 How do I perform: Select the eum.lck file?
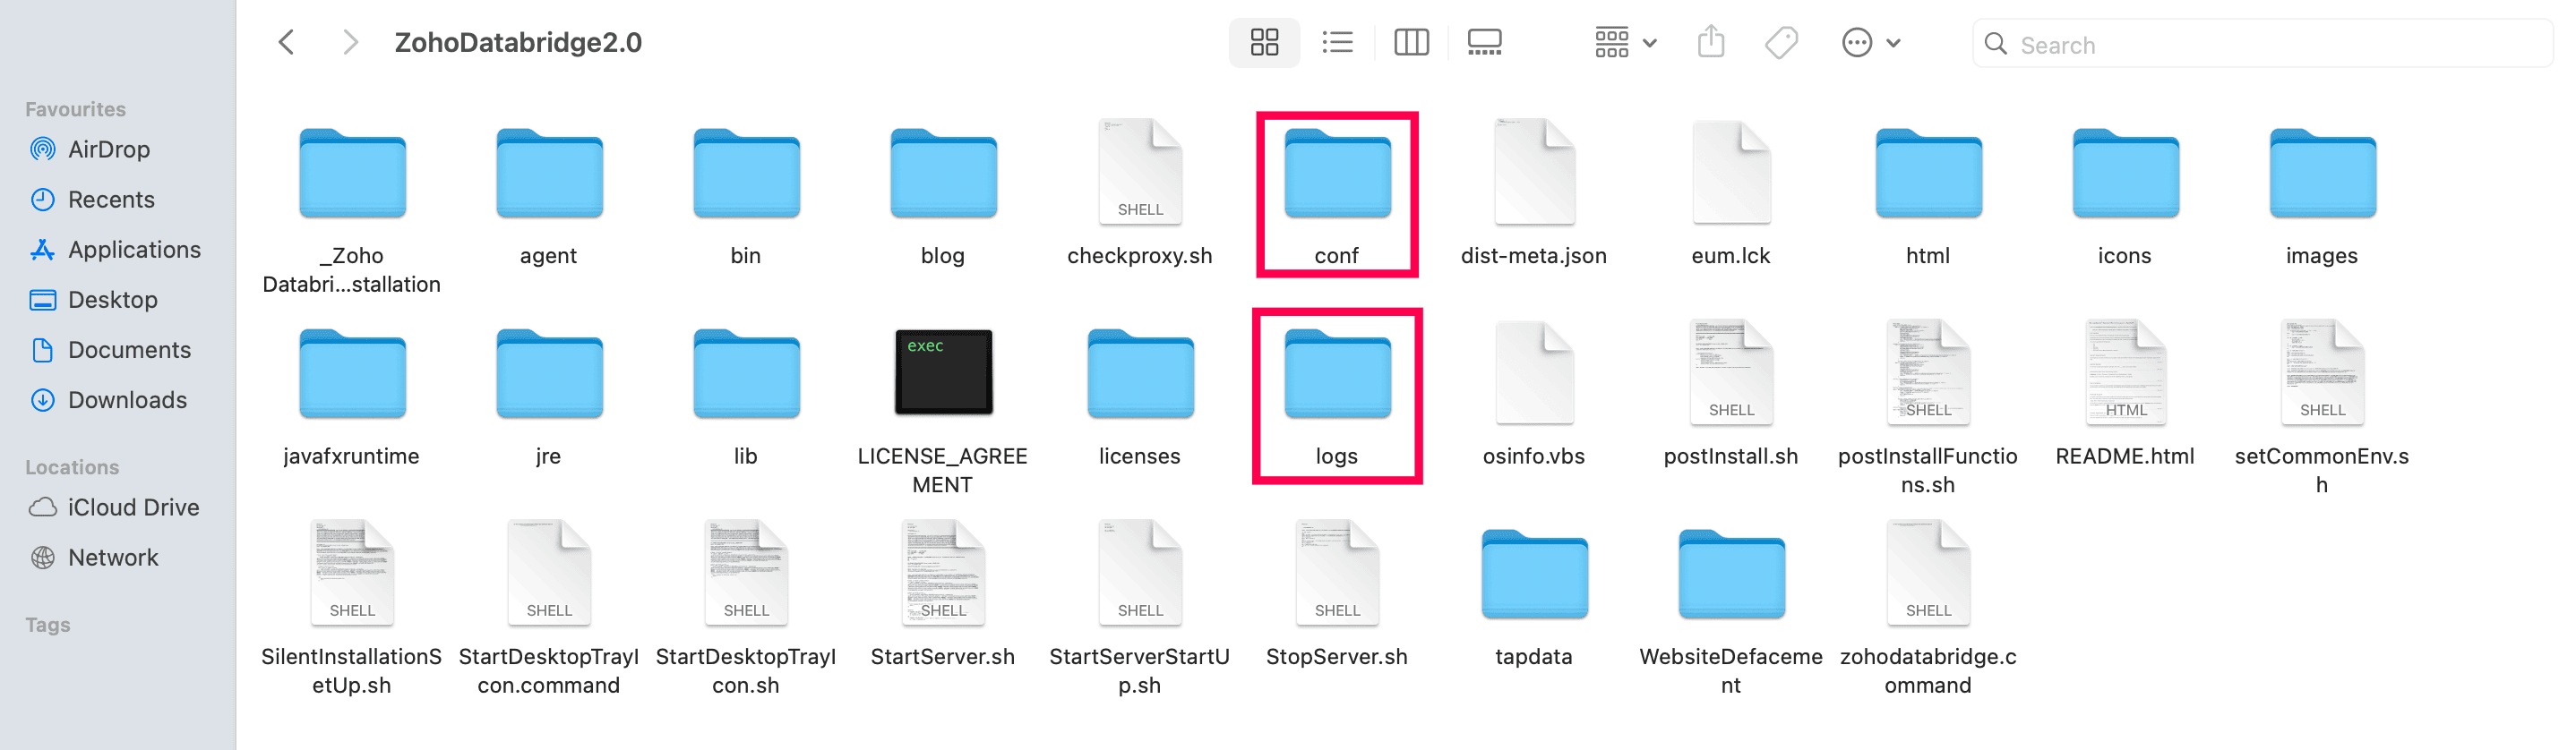pos(1731,171)
